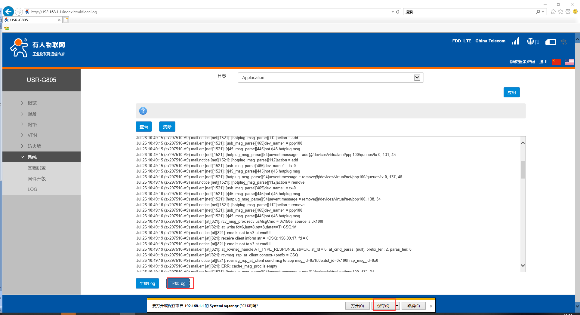The image size is (580, 315).
Task: Click the WiFi status icon in header
Action: pos(564,42)
